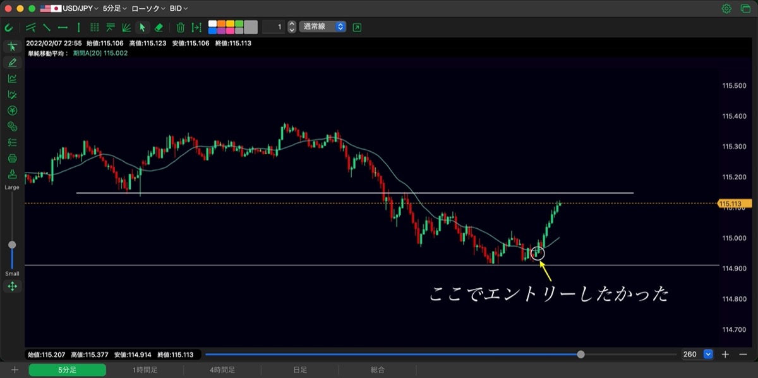Click the line width stepper arrows
The image size is (758, 378).
[291, 27]
